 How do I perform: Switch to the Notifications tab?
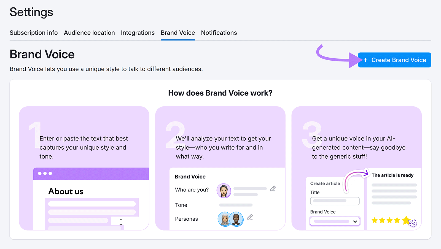tap(219, 33)
